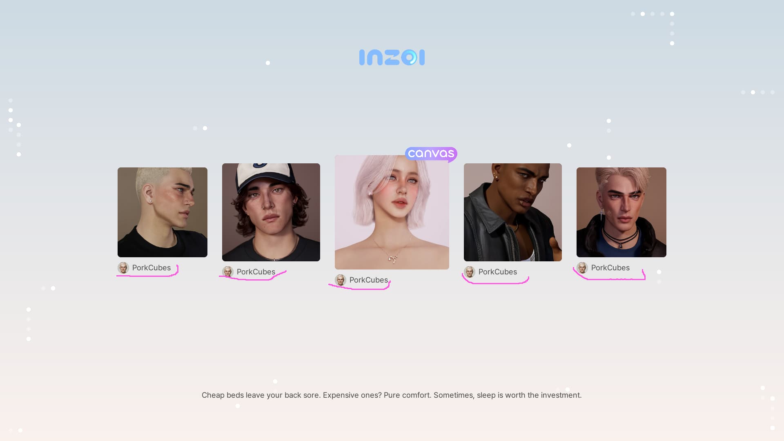The width and height of the screenshot is (784, 441).
Task: Click PorkCubes name under leather jacket portrait
Action: [x=498, y=272]
